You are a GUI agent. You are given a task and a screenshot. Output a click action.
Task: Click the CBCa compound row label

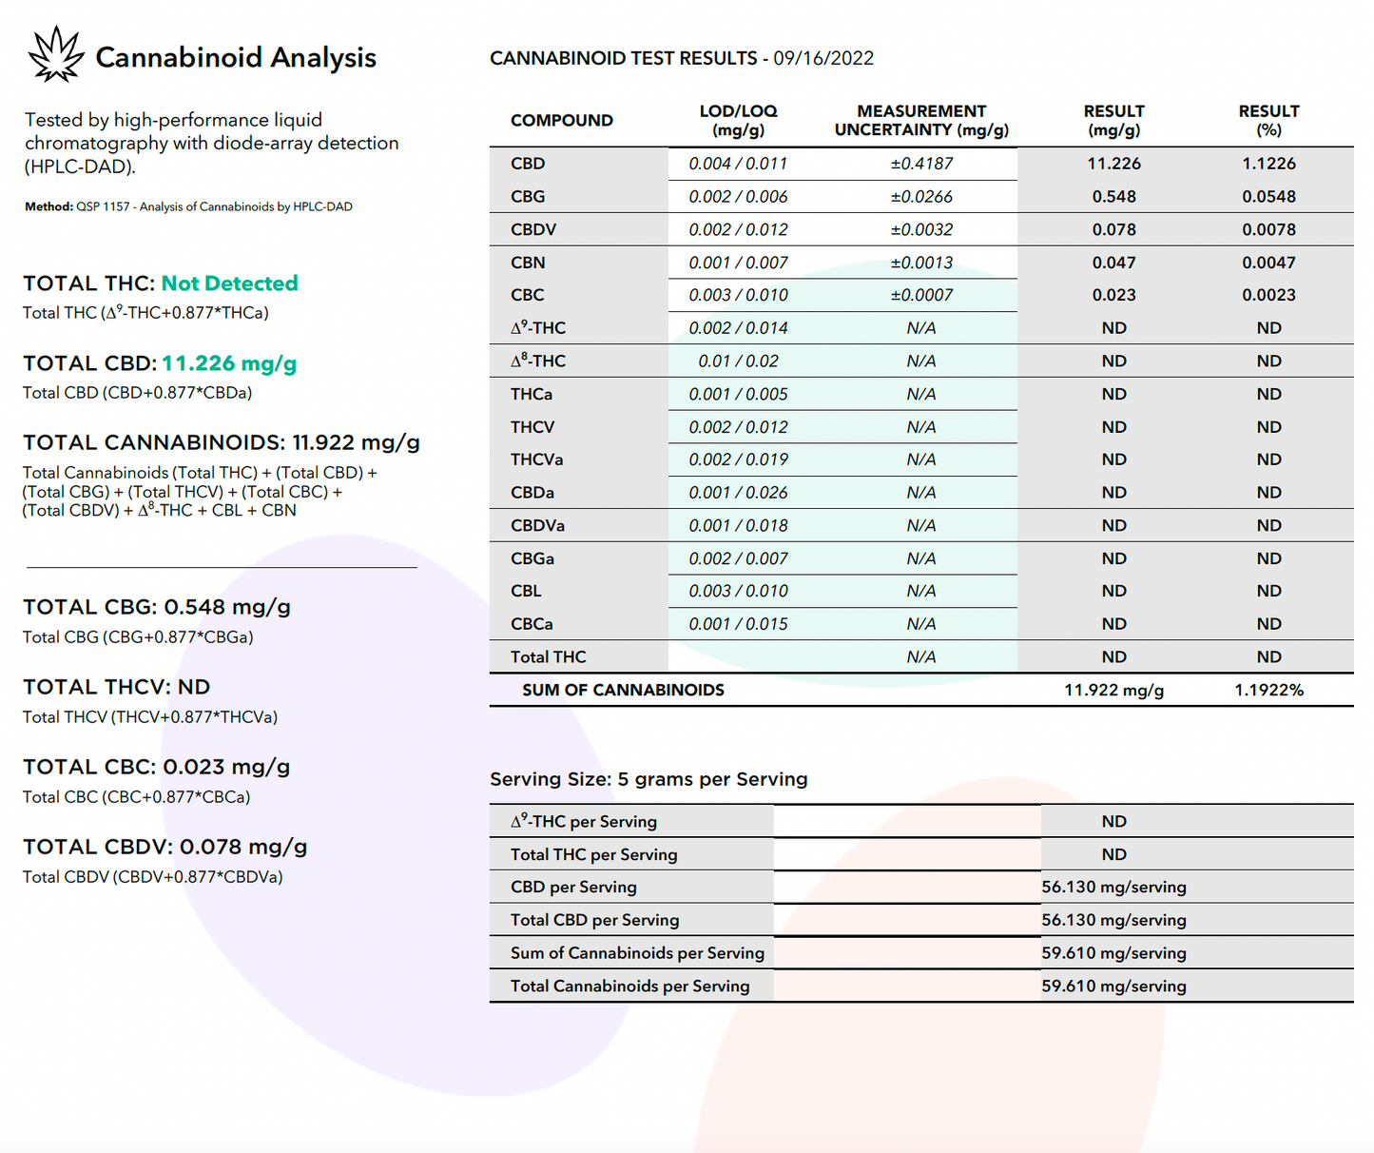point(532,624)
